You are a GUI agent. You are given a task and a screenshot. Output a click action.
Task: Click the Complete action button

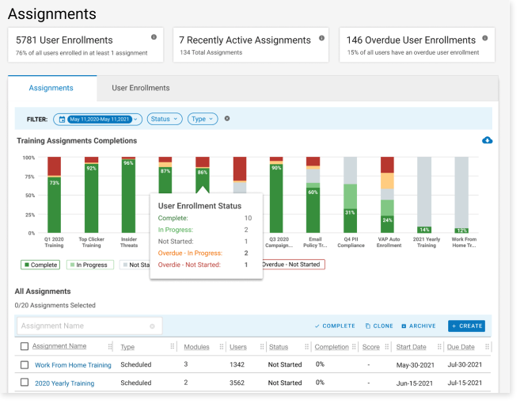click(335, 326)
